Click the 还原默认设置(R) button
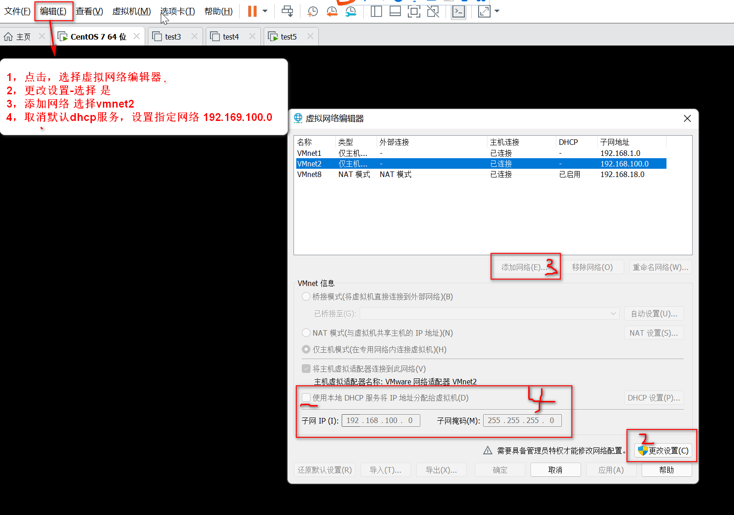Viewport: 734px width, 515px height. click(325, 470)
